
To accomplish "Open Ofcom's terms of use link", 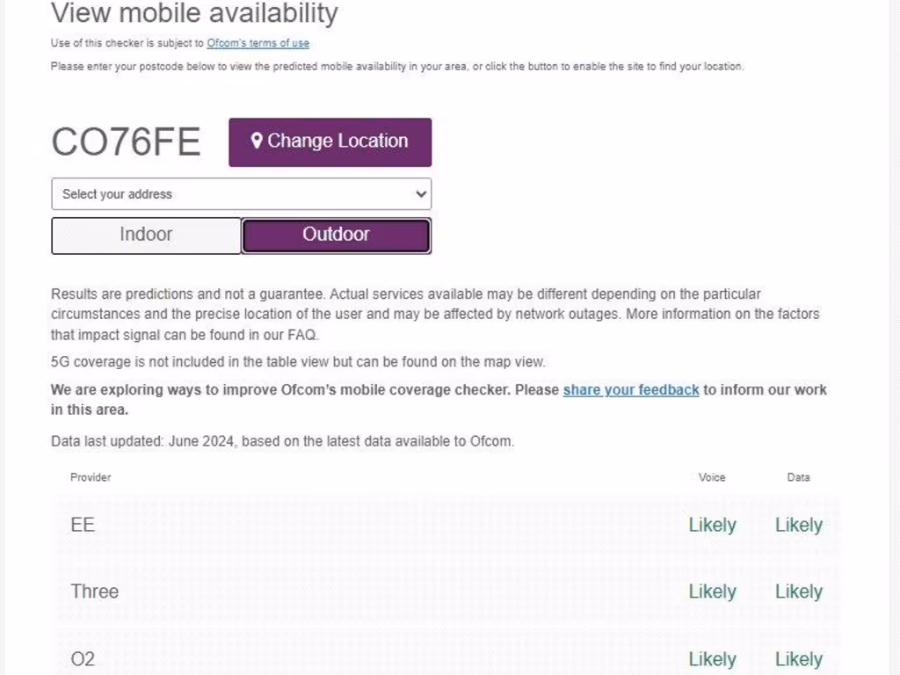I will point(258,43).
